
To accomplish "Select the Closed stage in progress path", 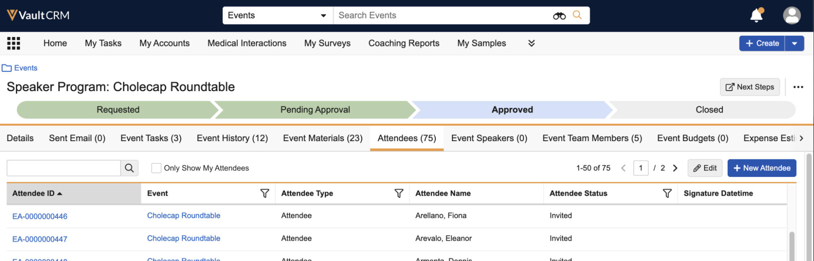I will point(709,110).
